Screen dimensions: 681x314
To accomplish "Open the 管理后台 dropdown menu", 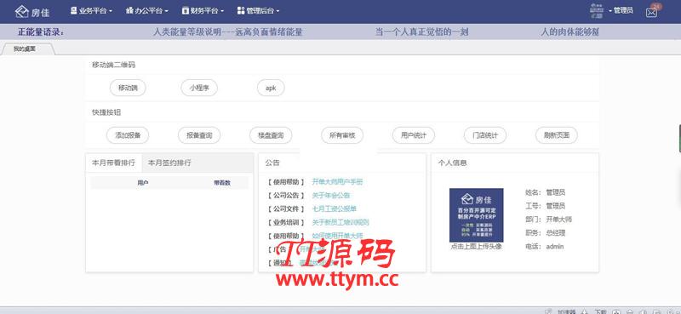I will pos(259,11).
